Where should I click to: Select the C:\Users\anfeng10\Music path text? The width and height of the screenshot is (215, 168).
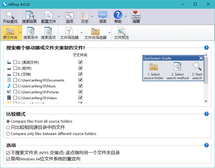37,86
